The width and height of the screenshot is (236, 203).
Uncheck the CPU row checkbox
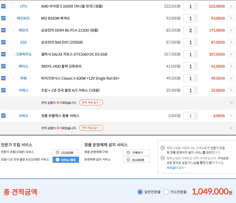pyautogui.click(x=3, y=6)
